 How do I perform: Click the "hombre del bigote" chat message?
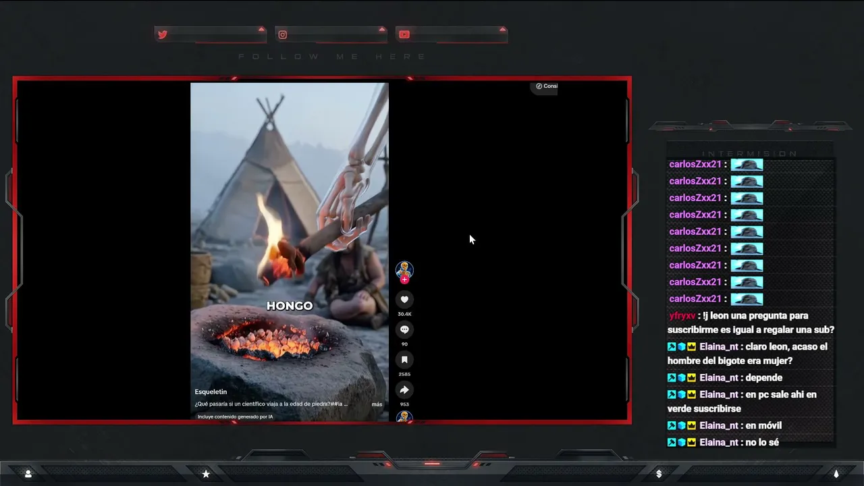click(747, 354)
